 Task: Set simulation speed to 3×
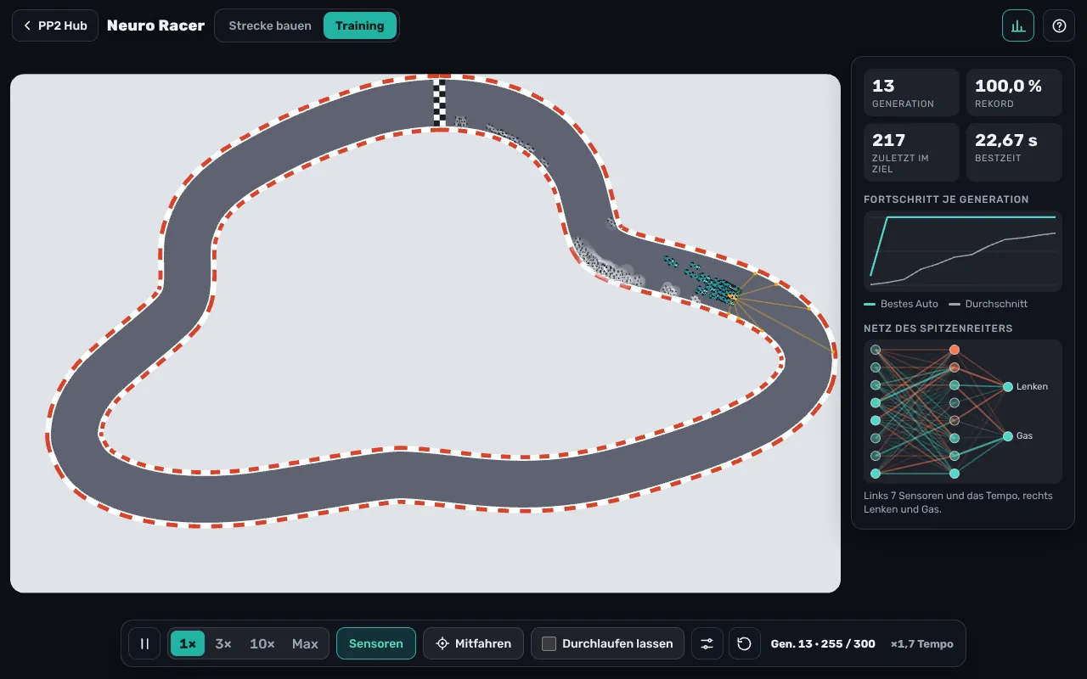pos(223,643)
